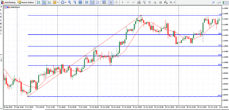Zoom in on the chart
The height and width of the screenshot is (110, 229).
tap(69, 2)
